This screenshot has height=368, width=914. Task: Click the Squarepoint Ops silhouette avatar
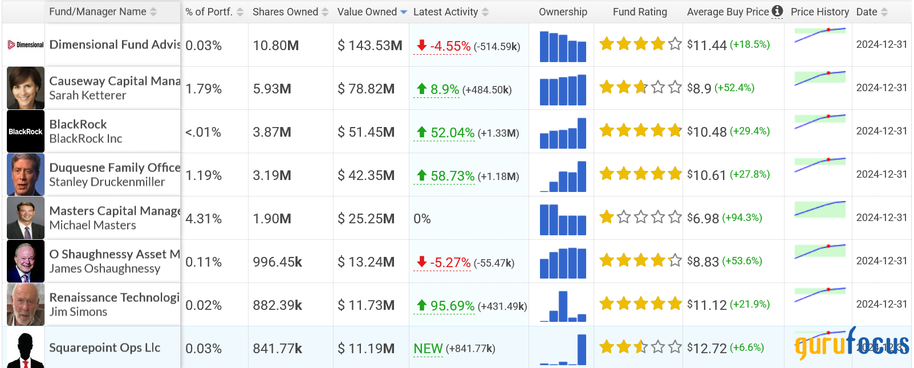(x=26, y=348)
